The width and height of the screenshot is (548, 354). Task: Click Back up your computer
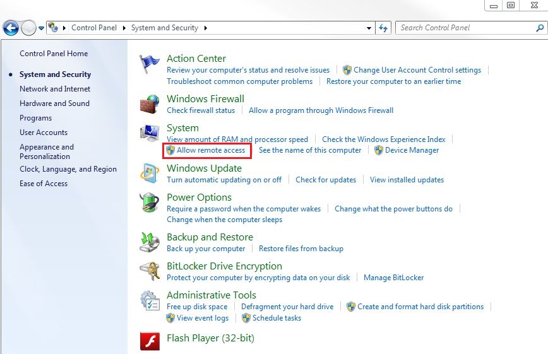pyautogui.click(x=206, y=249)
